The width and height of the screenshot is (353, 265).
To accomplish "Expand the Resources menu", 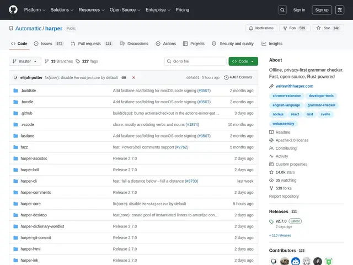I will point(92,10).
